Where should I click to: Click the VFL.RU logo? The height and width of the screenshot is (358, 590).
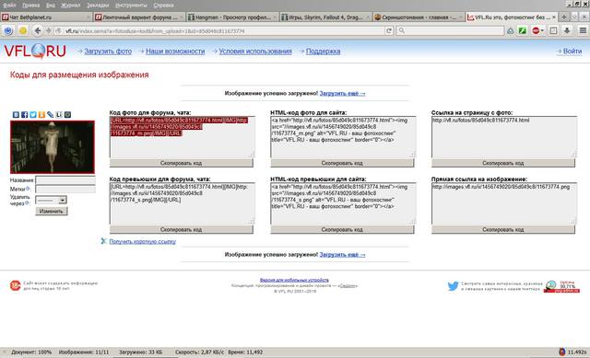pyautogui.click(x=35, y=52)
